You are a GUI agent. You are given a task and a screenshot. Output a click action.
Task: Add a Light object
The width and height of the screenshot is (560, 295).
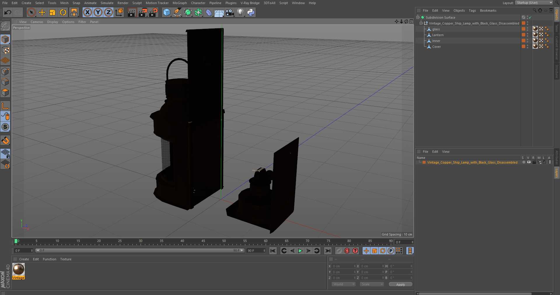pos(240,12)
